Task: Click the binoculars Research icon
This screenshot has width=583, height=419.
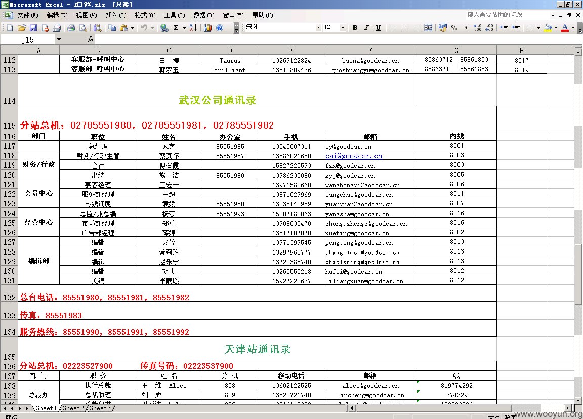Action: point(97,28)
